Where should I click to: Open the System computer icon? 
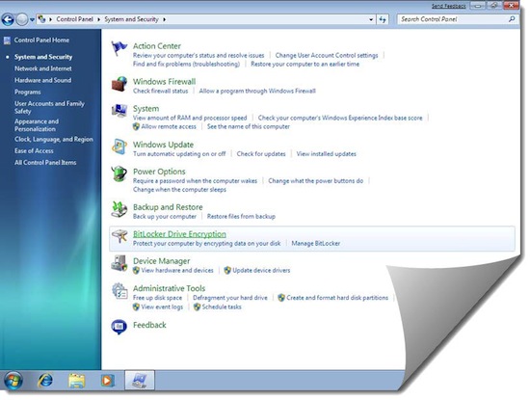pyautogui.click(x=119, y=111)
